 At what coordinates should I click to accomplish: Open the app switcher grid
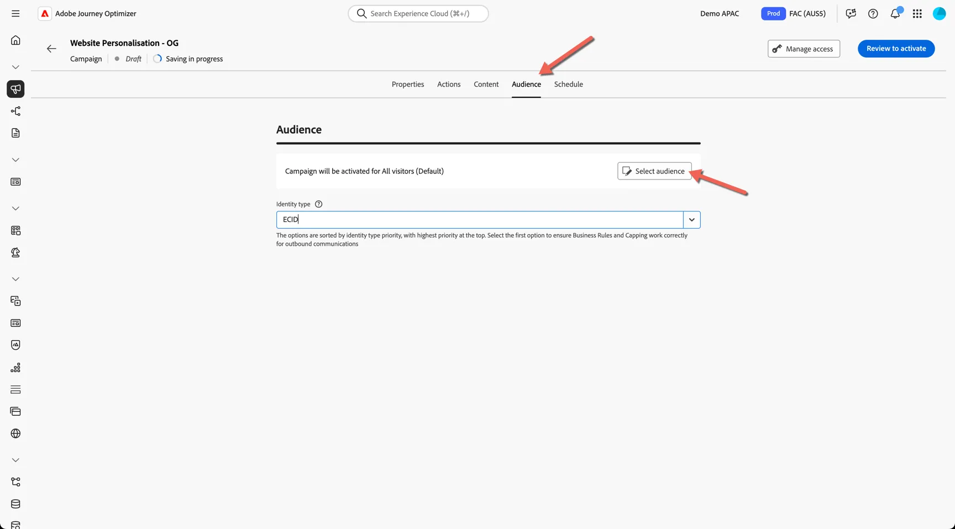pos(917,13)
